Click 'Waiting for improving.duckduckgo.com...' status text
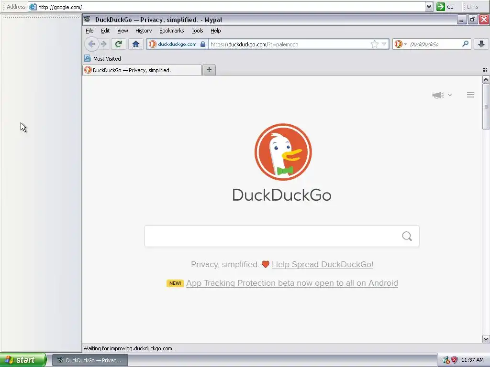 coord(130,348)
